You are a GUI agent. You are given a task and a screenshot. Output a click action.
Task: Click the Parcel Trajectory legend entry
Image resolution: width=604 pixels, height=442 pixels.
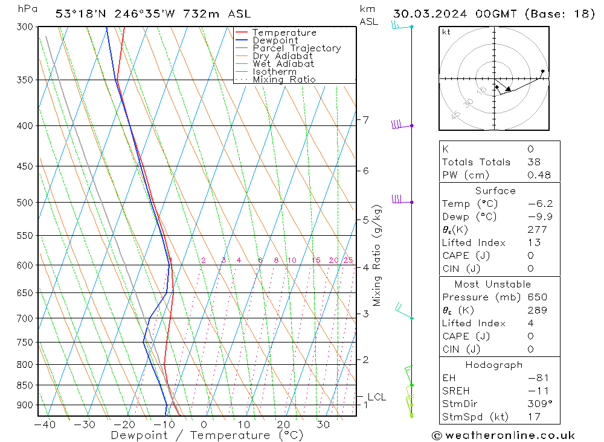[x=288, y=48]
